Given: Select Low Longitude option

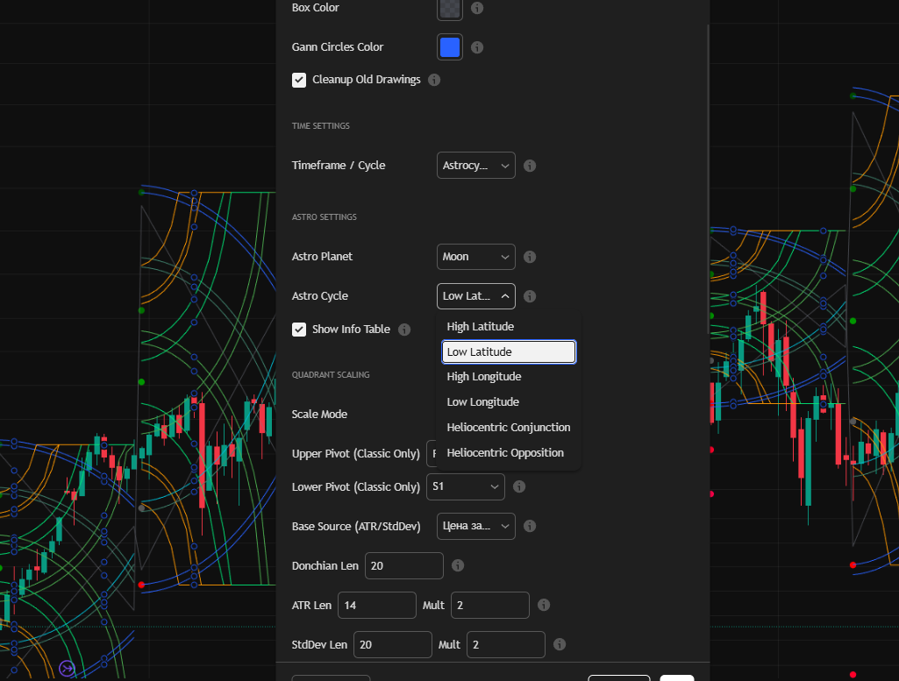Looking at the screenshot, I should pos(509,402).
